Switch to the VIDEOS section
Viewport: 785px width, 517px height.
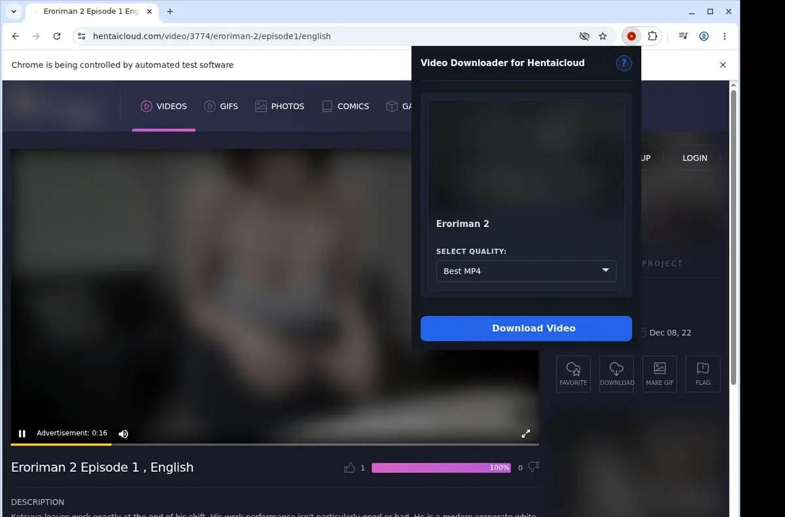click(x=164, y=106)
